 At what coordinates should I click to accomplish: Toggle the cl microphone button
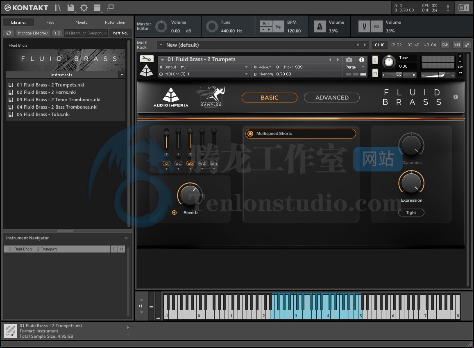pyautogui.click(x=166, y=163)
